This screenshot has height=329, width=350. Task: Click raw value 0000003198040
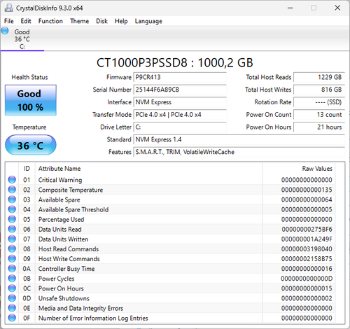pos(307,249)
